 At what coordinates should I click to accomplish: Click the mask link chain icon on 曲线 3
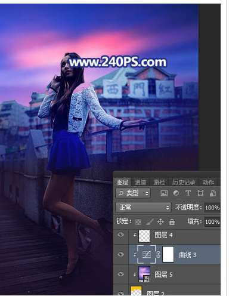click(158, 254)
